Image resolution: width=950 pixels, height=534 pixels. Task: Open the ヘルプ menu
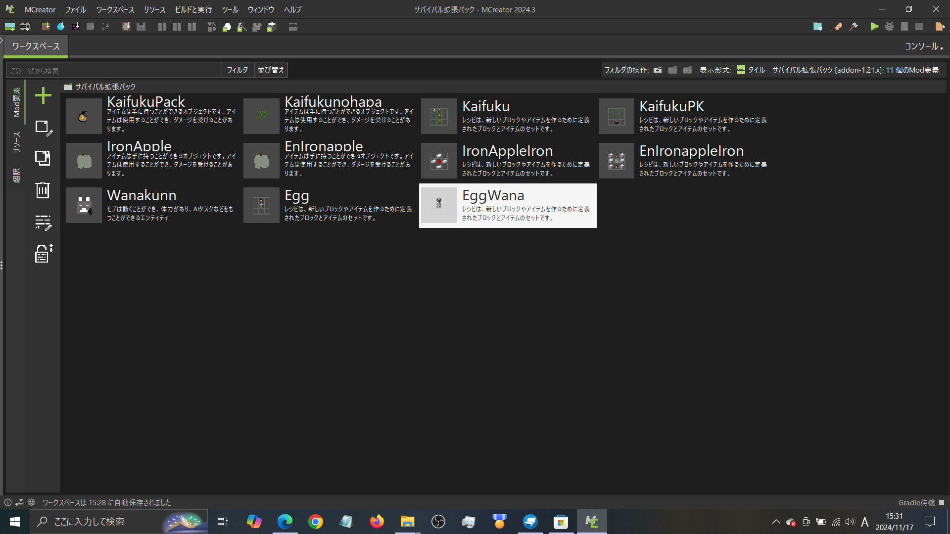click(x=293, y=9)
